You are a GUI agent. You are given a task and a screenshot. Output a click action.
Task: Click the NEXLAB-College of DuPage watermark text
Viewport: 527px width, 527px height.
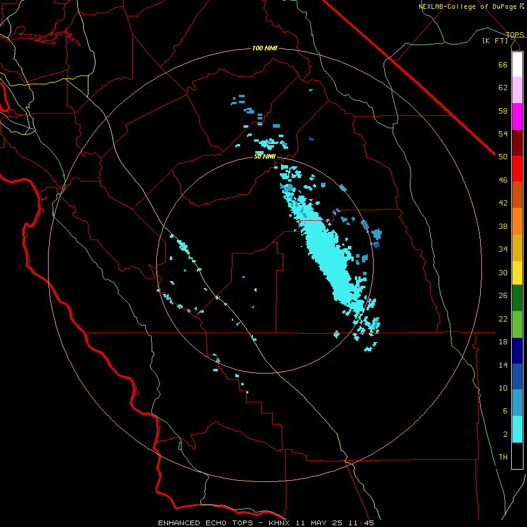tap(471, 6)
